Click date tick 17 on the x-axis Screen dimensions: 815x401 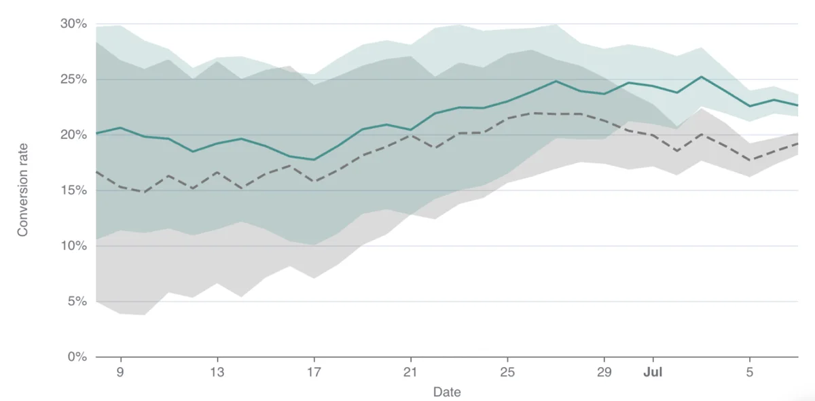[x=314, y=372]
